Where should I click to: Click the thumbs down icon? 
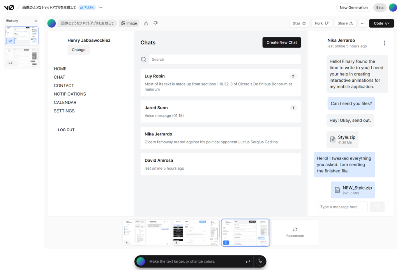[x=155, y=23]
